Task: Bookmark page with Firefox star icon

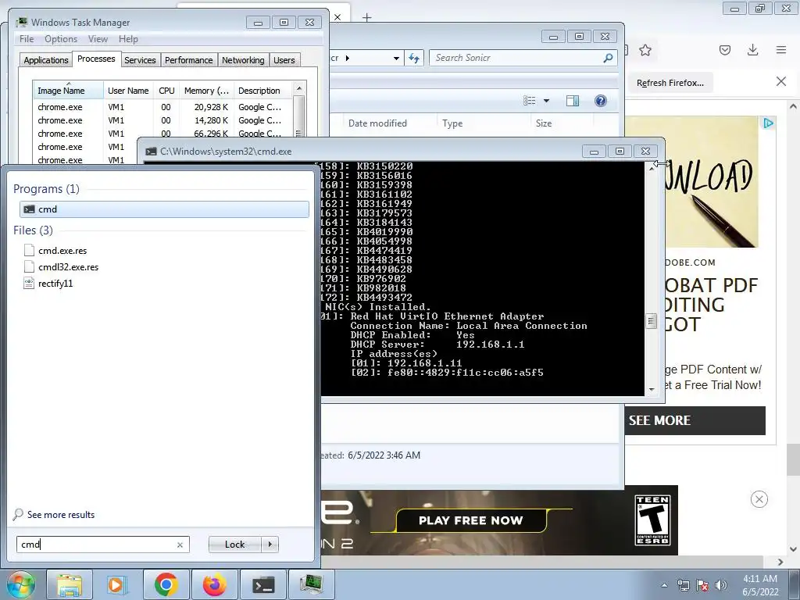Action: click(645, 50)
